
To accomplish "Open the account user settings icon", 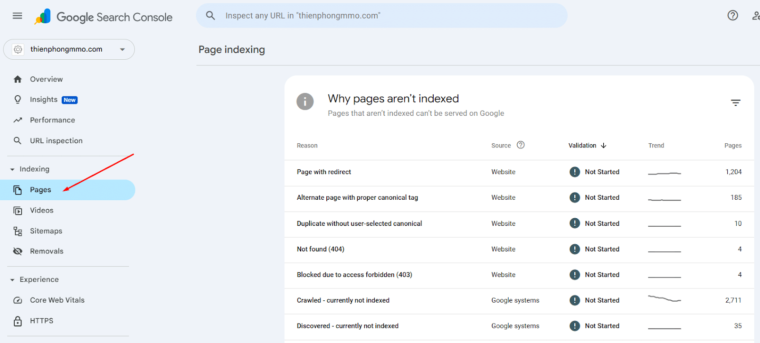I will click(x=755, y=16).
